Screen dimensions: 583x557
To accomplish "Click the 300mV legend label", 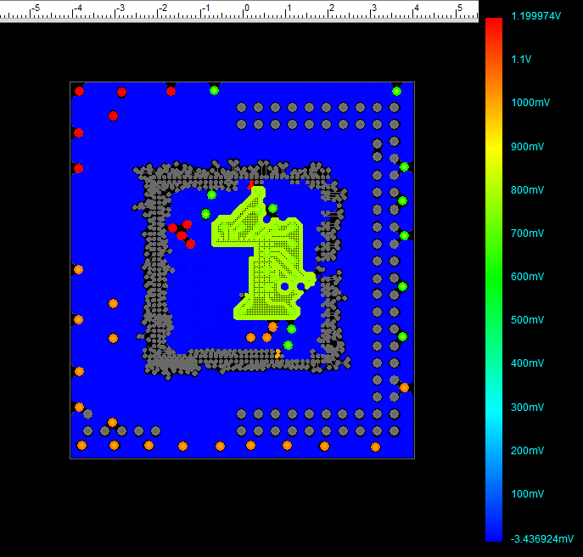I will pyautogui.click(x=525, y=407).
